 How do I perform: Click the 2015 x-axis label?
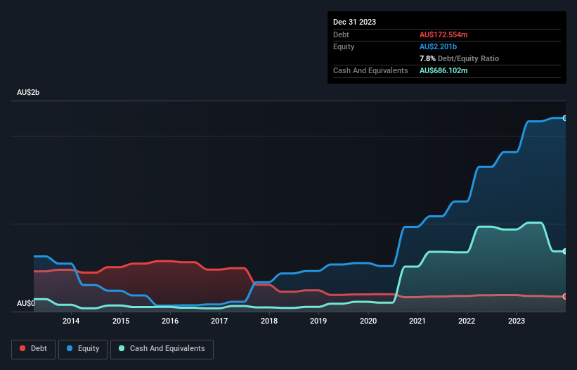coord(121,321)
